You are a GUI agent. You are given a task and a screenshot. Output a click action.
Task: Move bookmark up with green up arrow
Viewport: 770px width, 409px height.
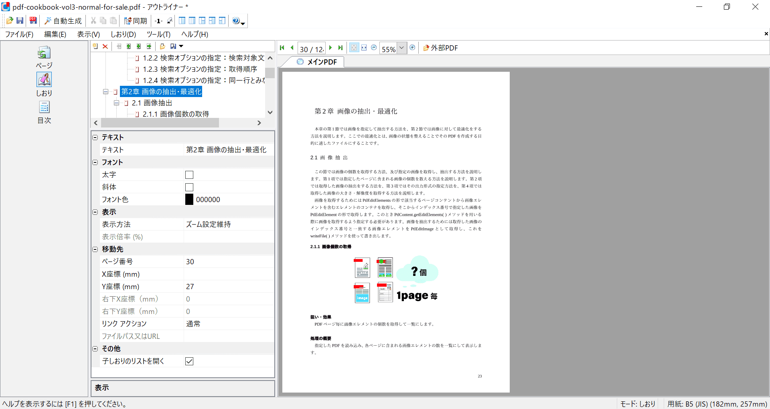(x=128, y=47)
